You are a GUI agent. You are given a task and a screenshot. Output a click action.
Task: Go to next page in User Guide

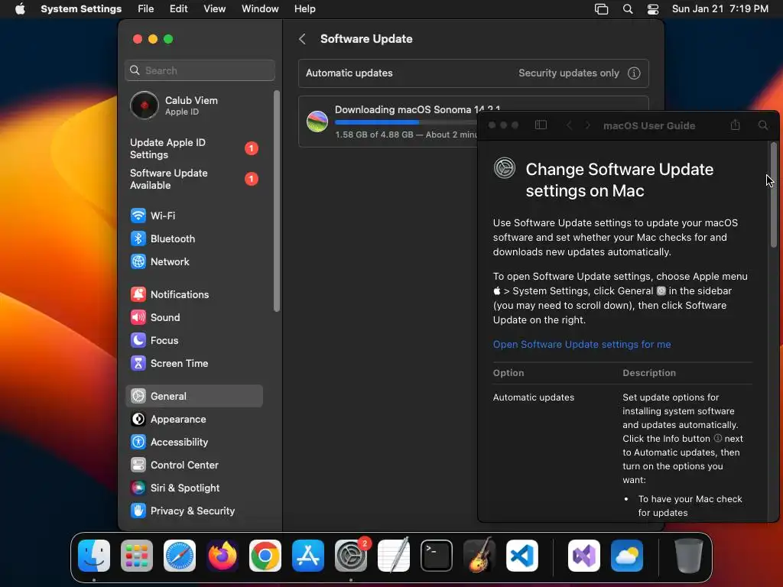tap(588, 125)
